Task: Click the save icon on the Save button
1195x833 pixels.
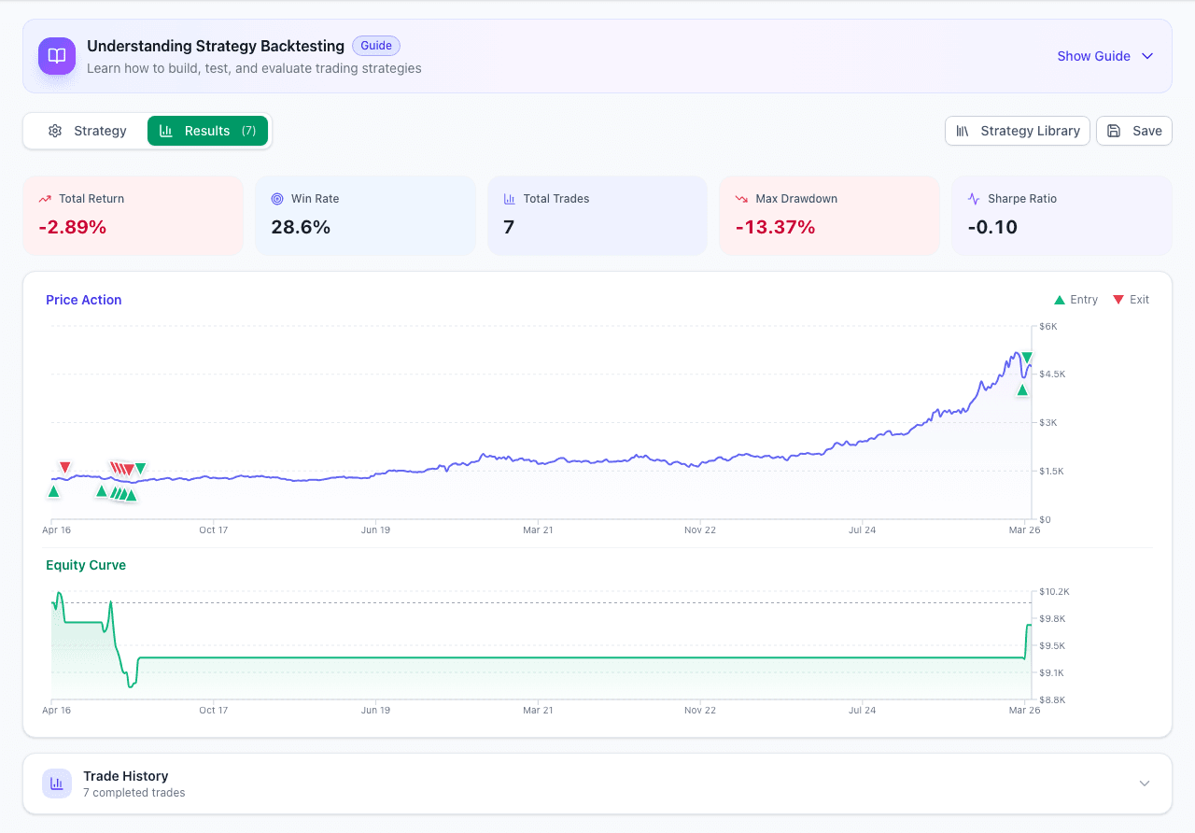Action: [x=1112, y=131]
